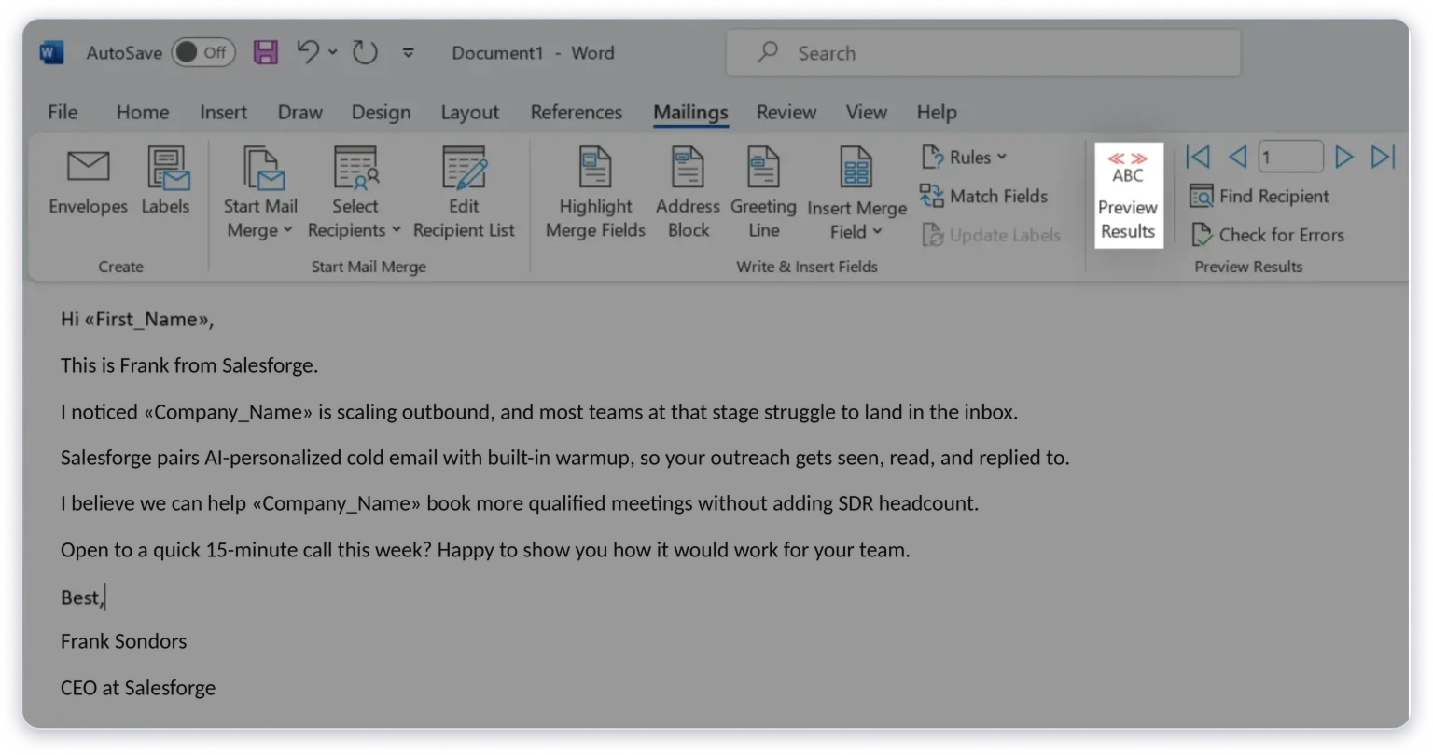Expand the Select Recipients dropdown

click(355, 193)
